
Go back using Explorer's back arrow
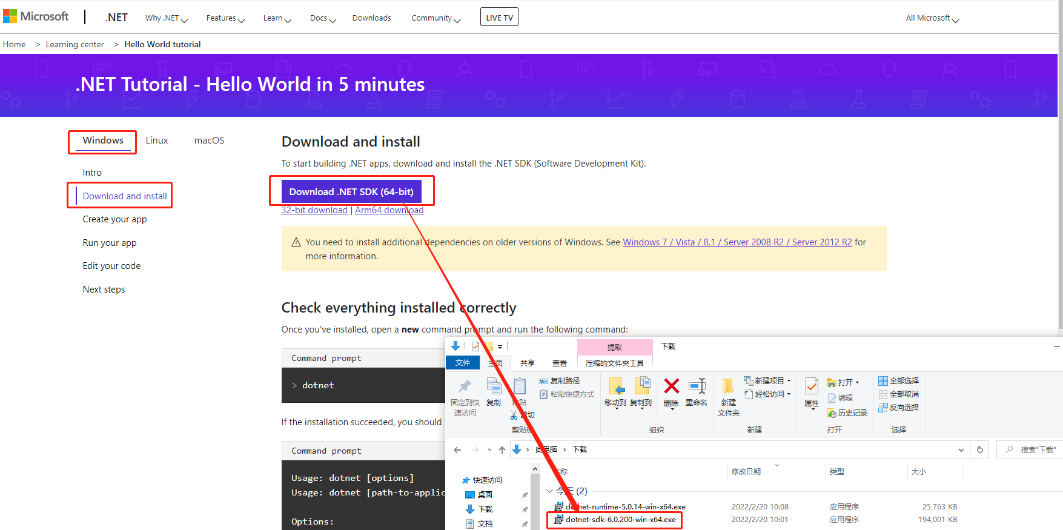point(457,449)
